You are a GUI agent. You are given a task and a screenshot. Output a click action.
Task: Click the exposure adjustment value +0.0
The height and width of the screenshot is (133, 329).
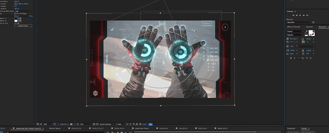(x=144, y=124)
